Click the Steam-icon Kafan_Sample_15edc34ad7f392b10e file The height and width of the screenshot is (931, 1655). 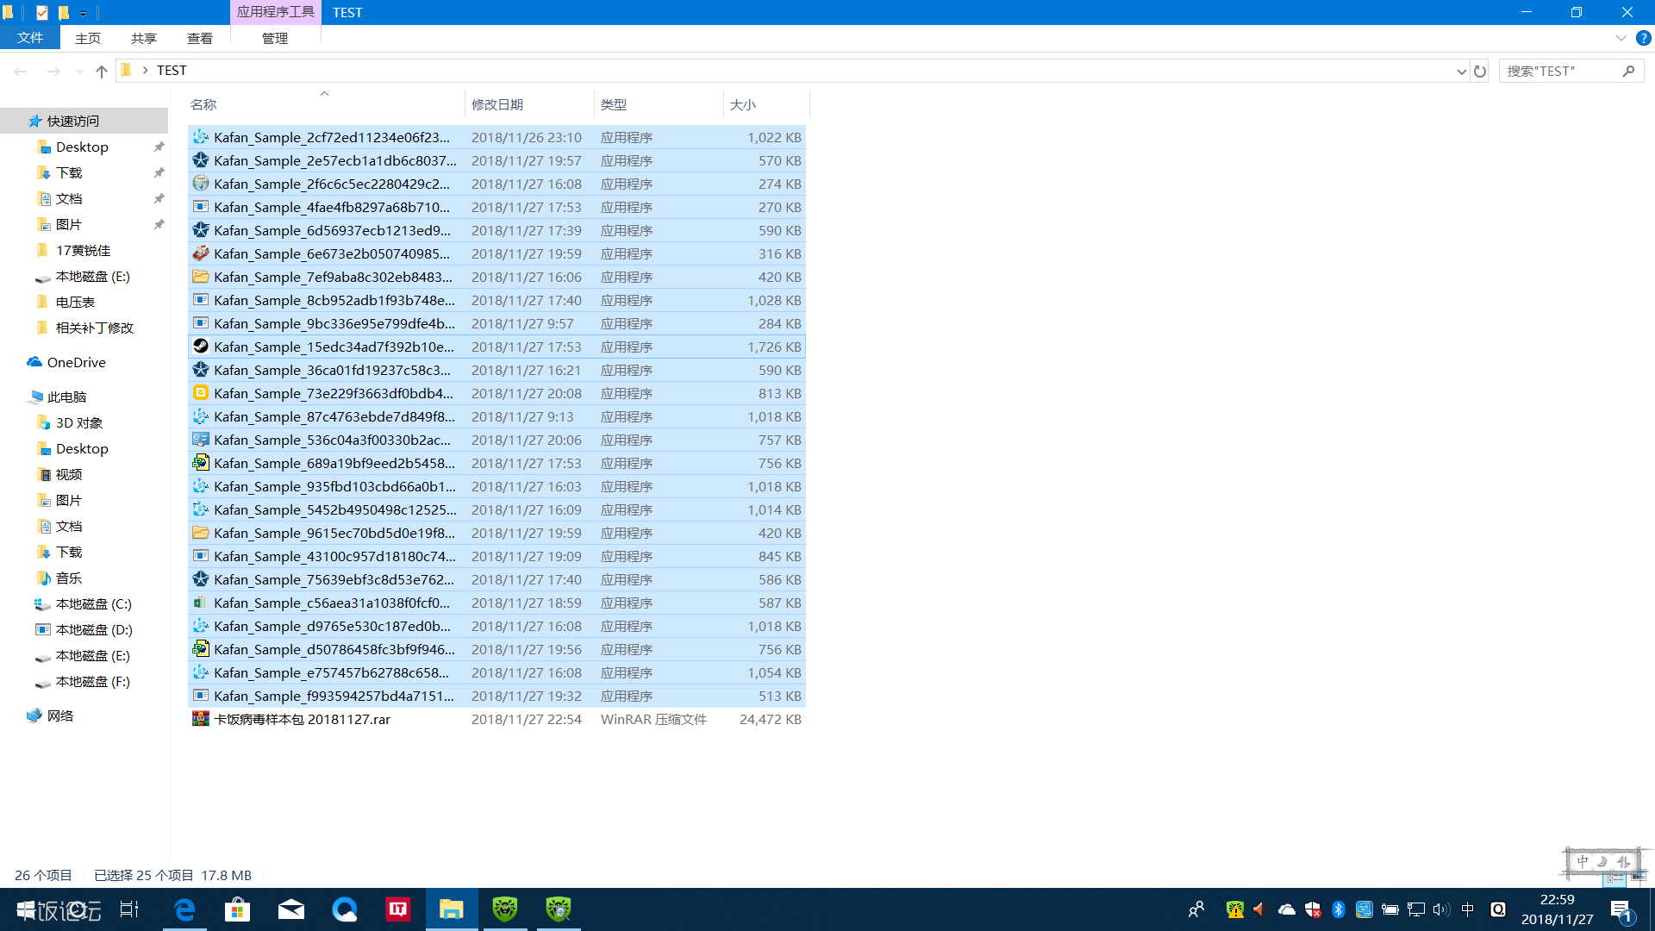click(x=496, y=347)
